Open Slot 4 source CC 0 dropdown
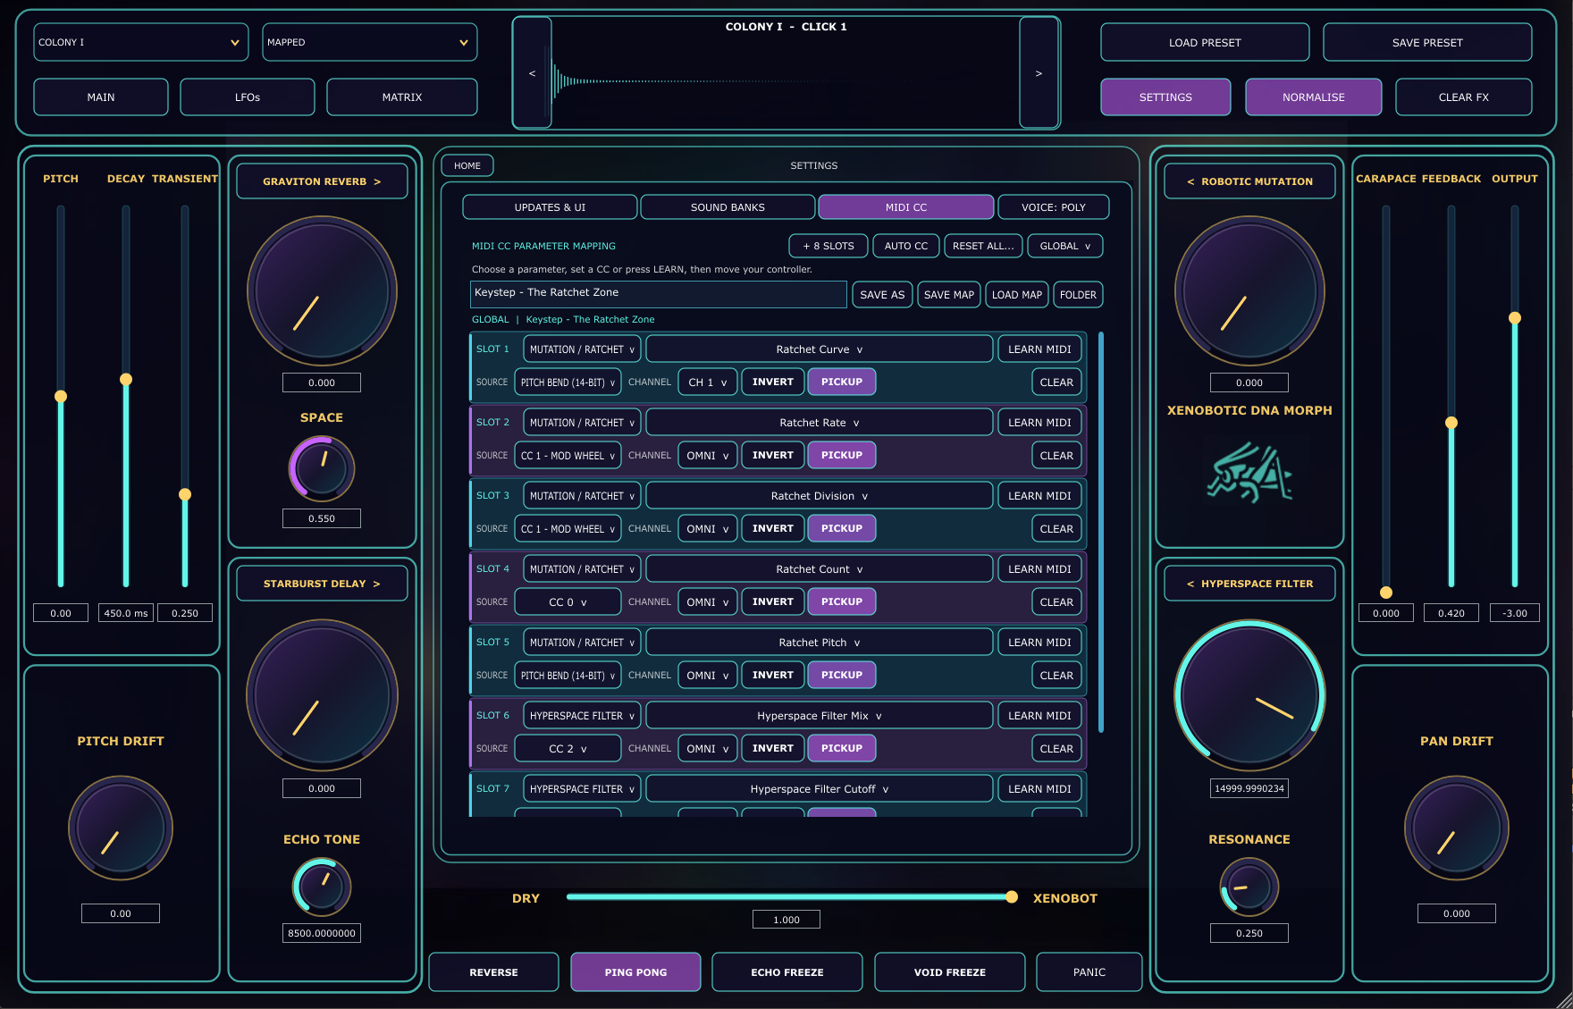 [568, 601]
